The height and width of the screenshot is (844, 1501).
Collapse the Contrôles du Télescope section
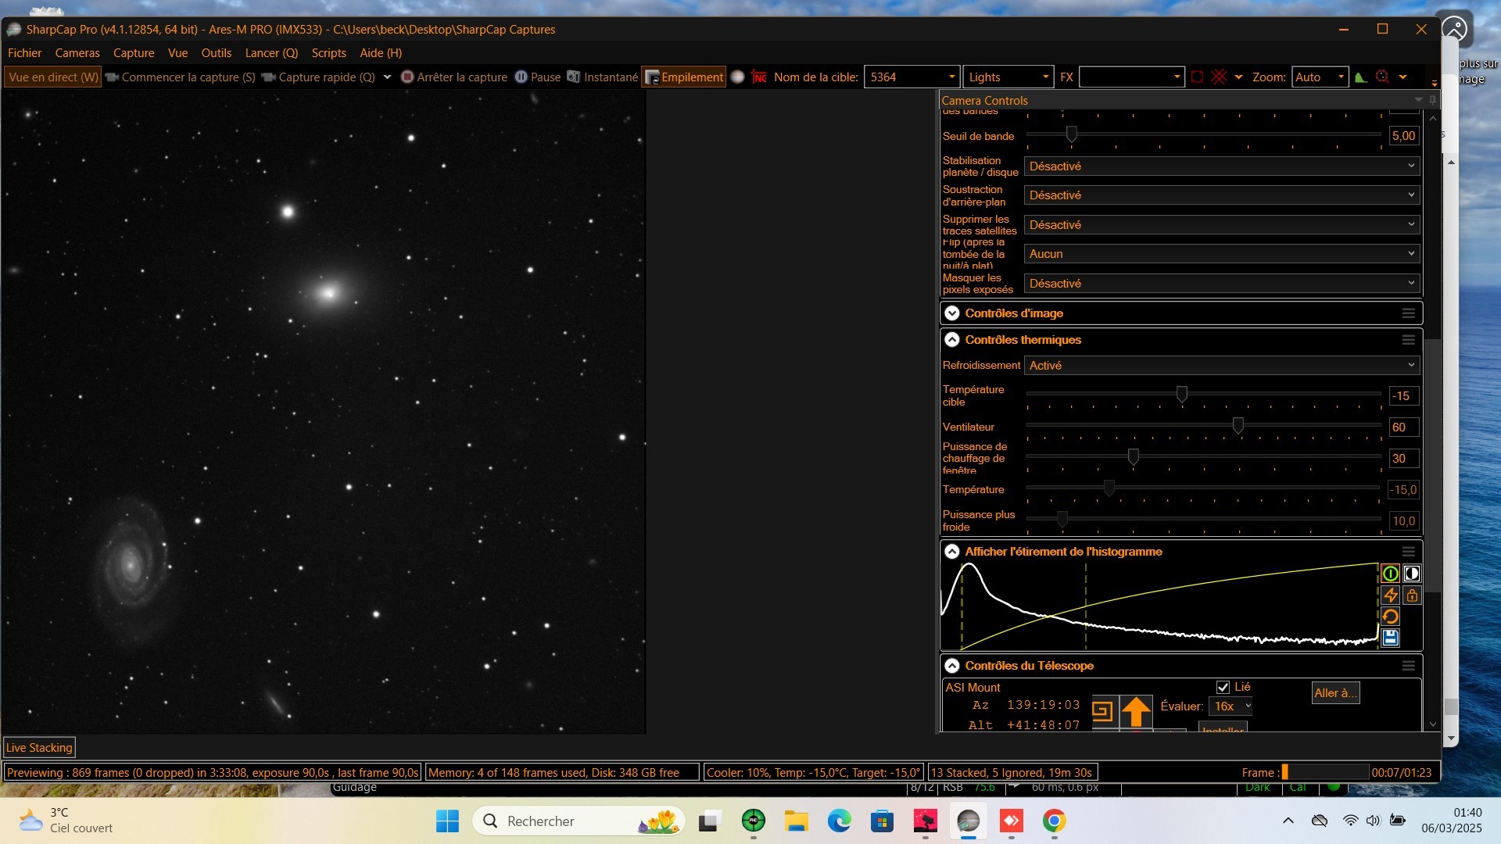pos(951,666)
